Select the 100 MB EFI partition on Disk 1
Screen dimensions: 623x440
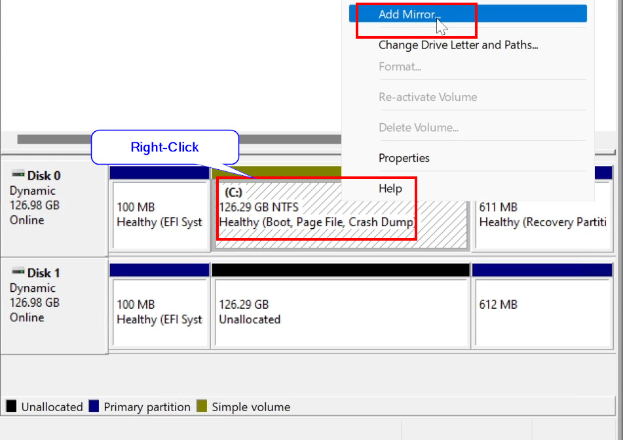click(x=159, y=312)
